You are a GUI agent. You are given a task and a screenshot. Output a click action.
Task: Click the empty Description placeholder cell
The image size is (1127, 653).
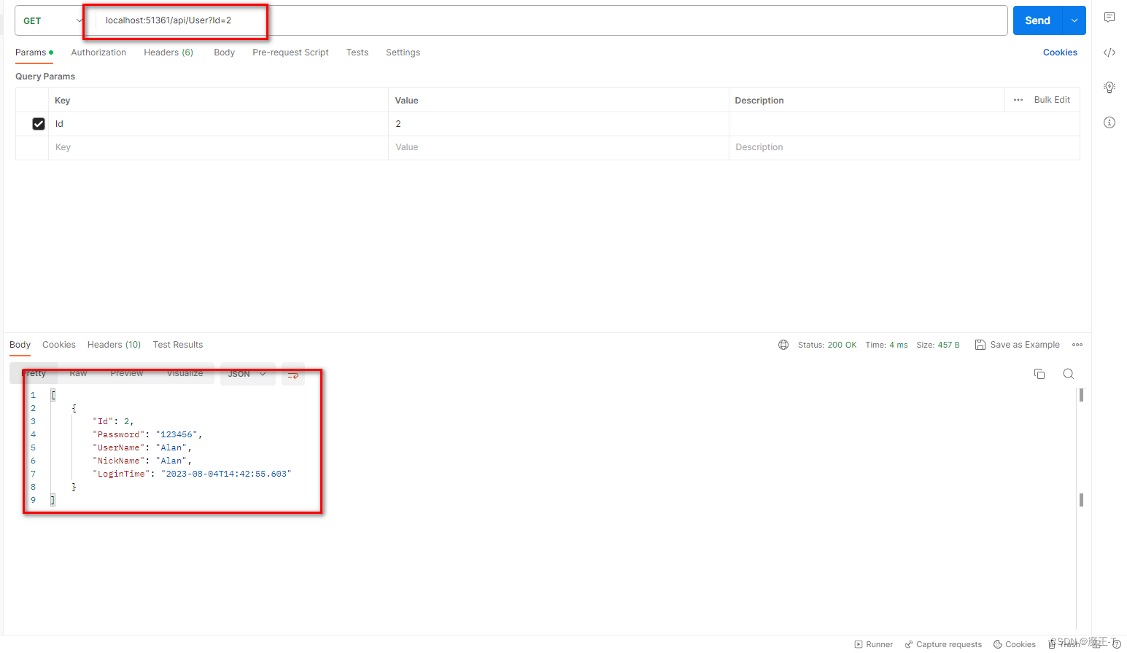coord(905,147)
